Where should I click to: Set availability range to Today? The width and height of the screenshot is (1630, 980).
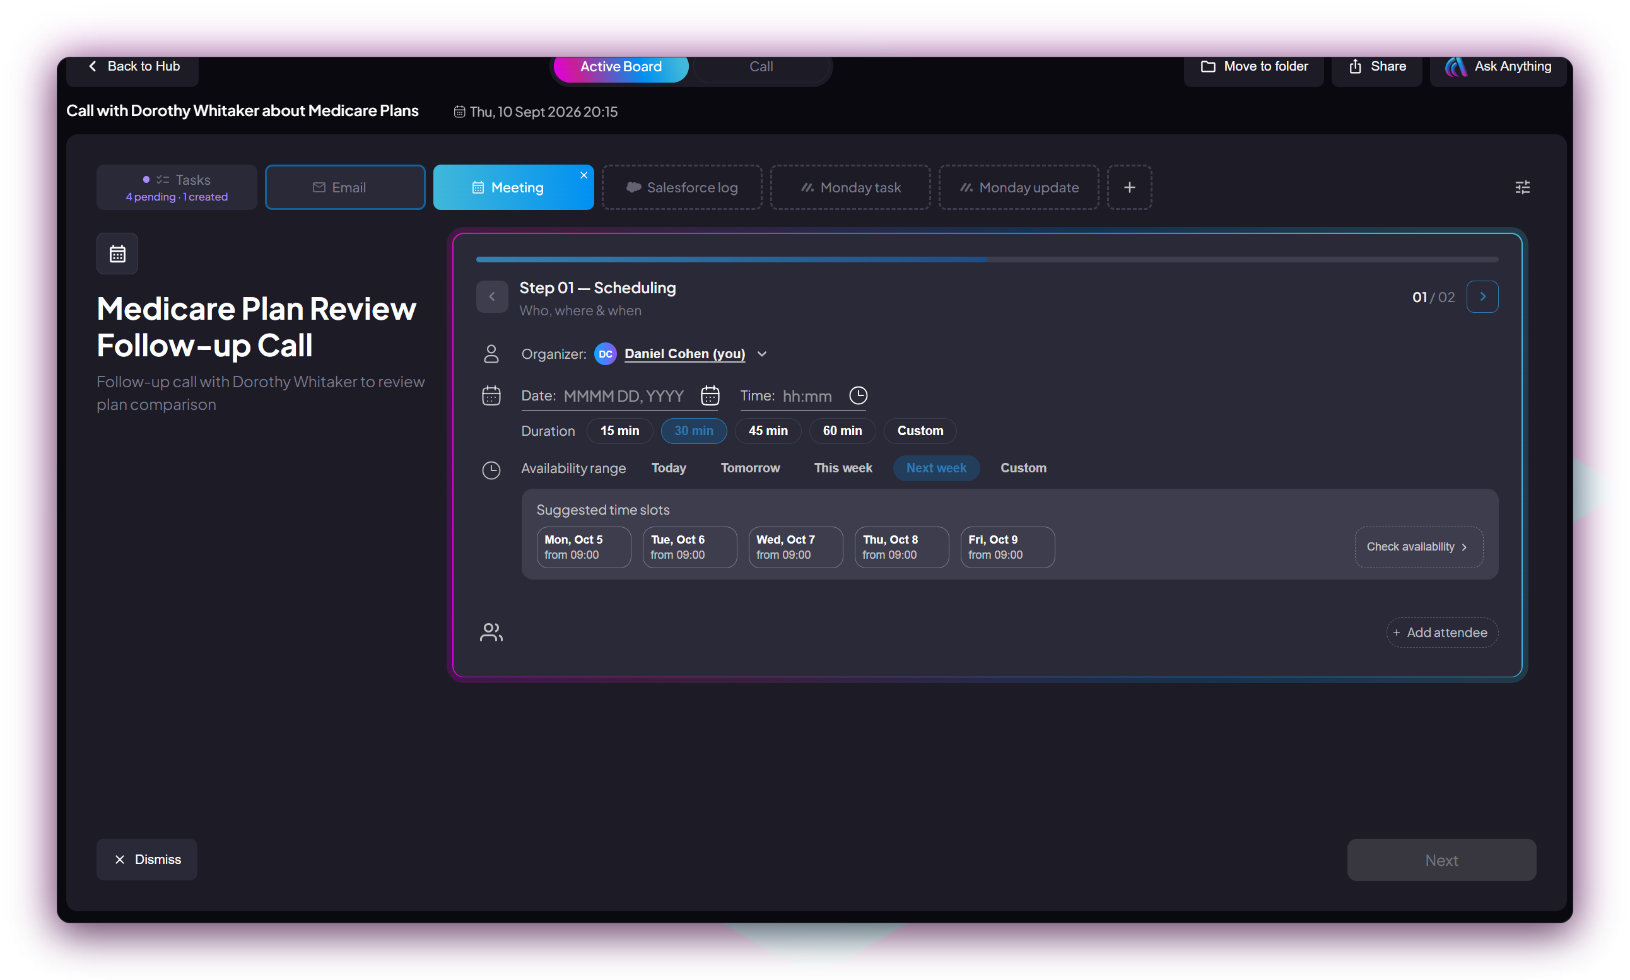click(x=669, y=467)
